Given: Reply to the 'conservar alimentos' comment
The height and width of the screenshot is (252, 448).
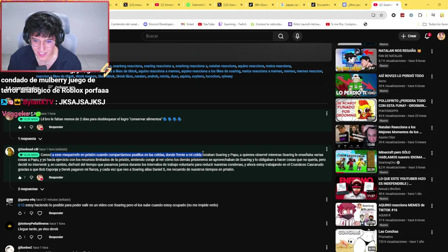Looking at the screenshot, I should pyautogui.click(x=56, y=127).
